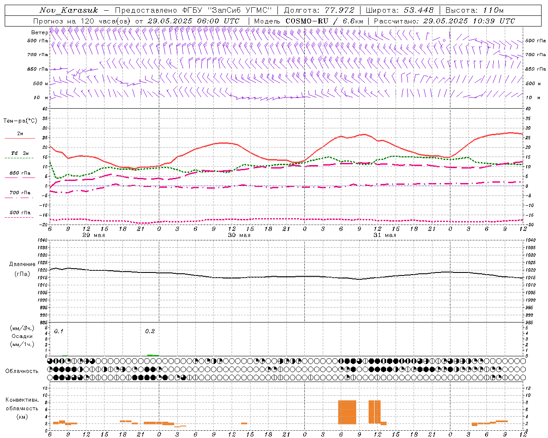Click the latitude value Широта: 53.448
Screen dimensions: 548x438
(400, 10)
